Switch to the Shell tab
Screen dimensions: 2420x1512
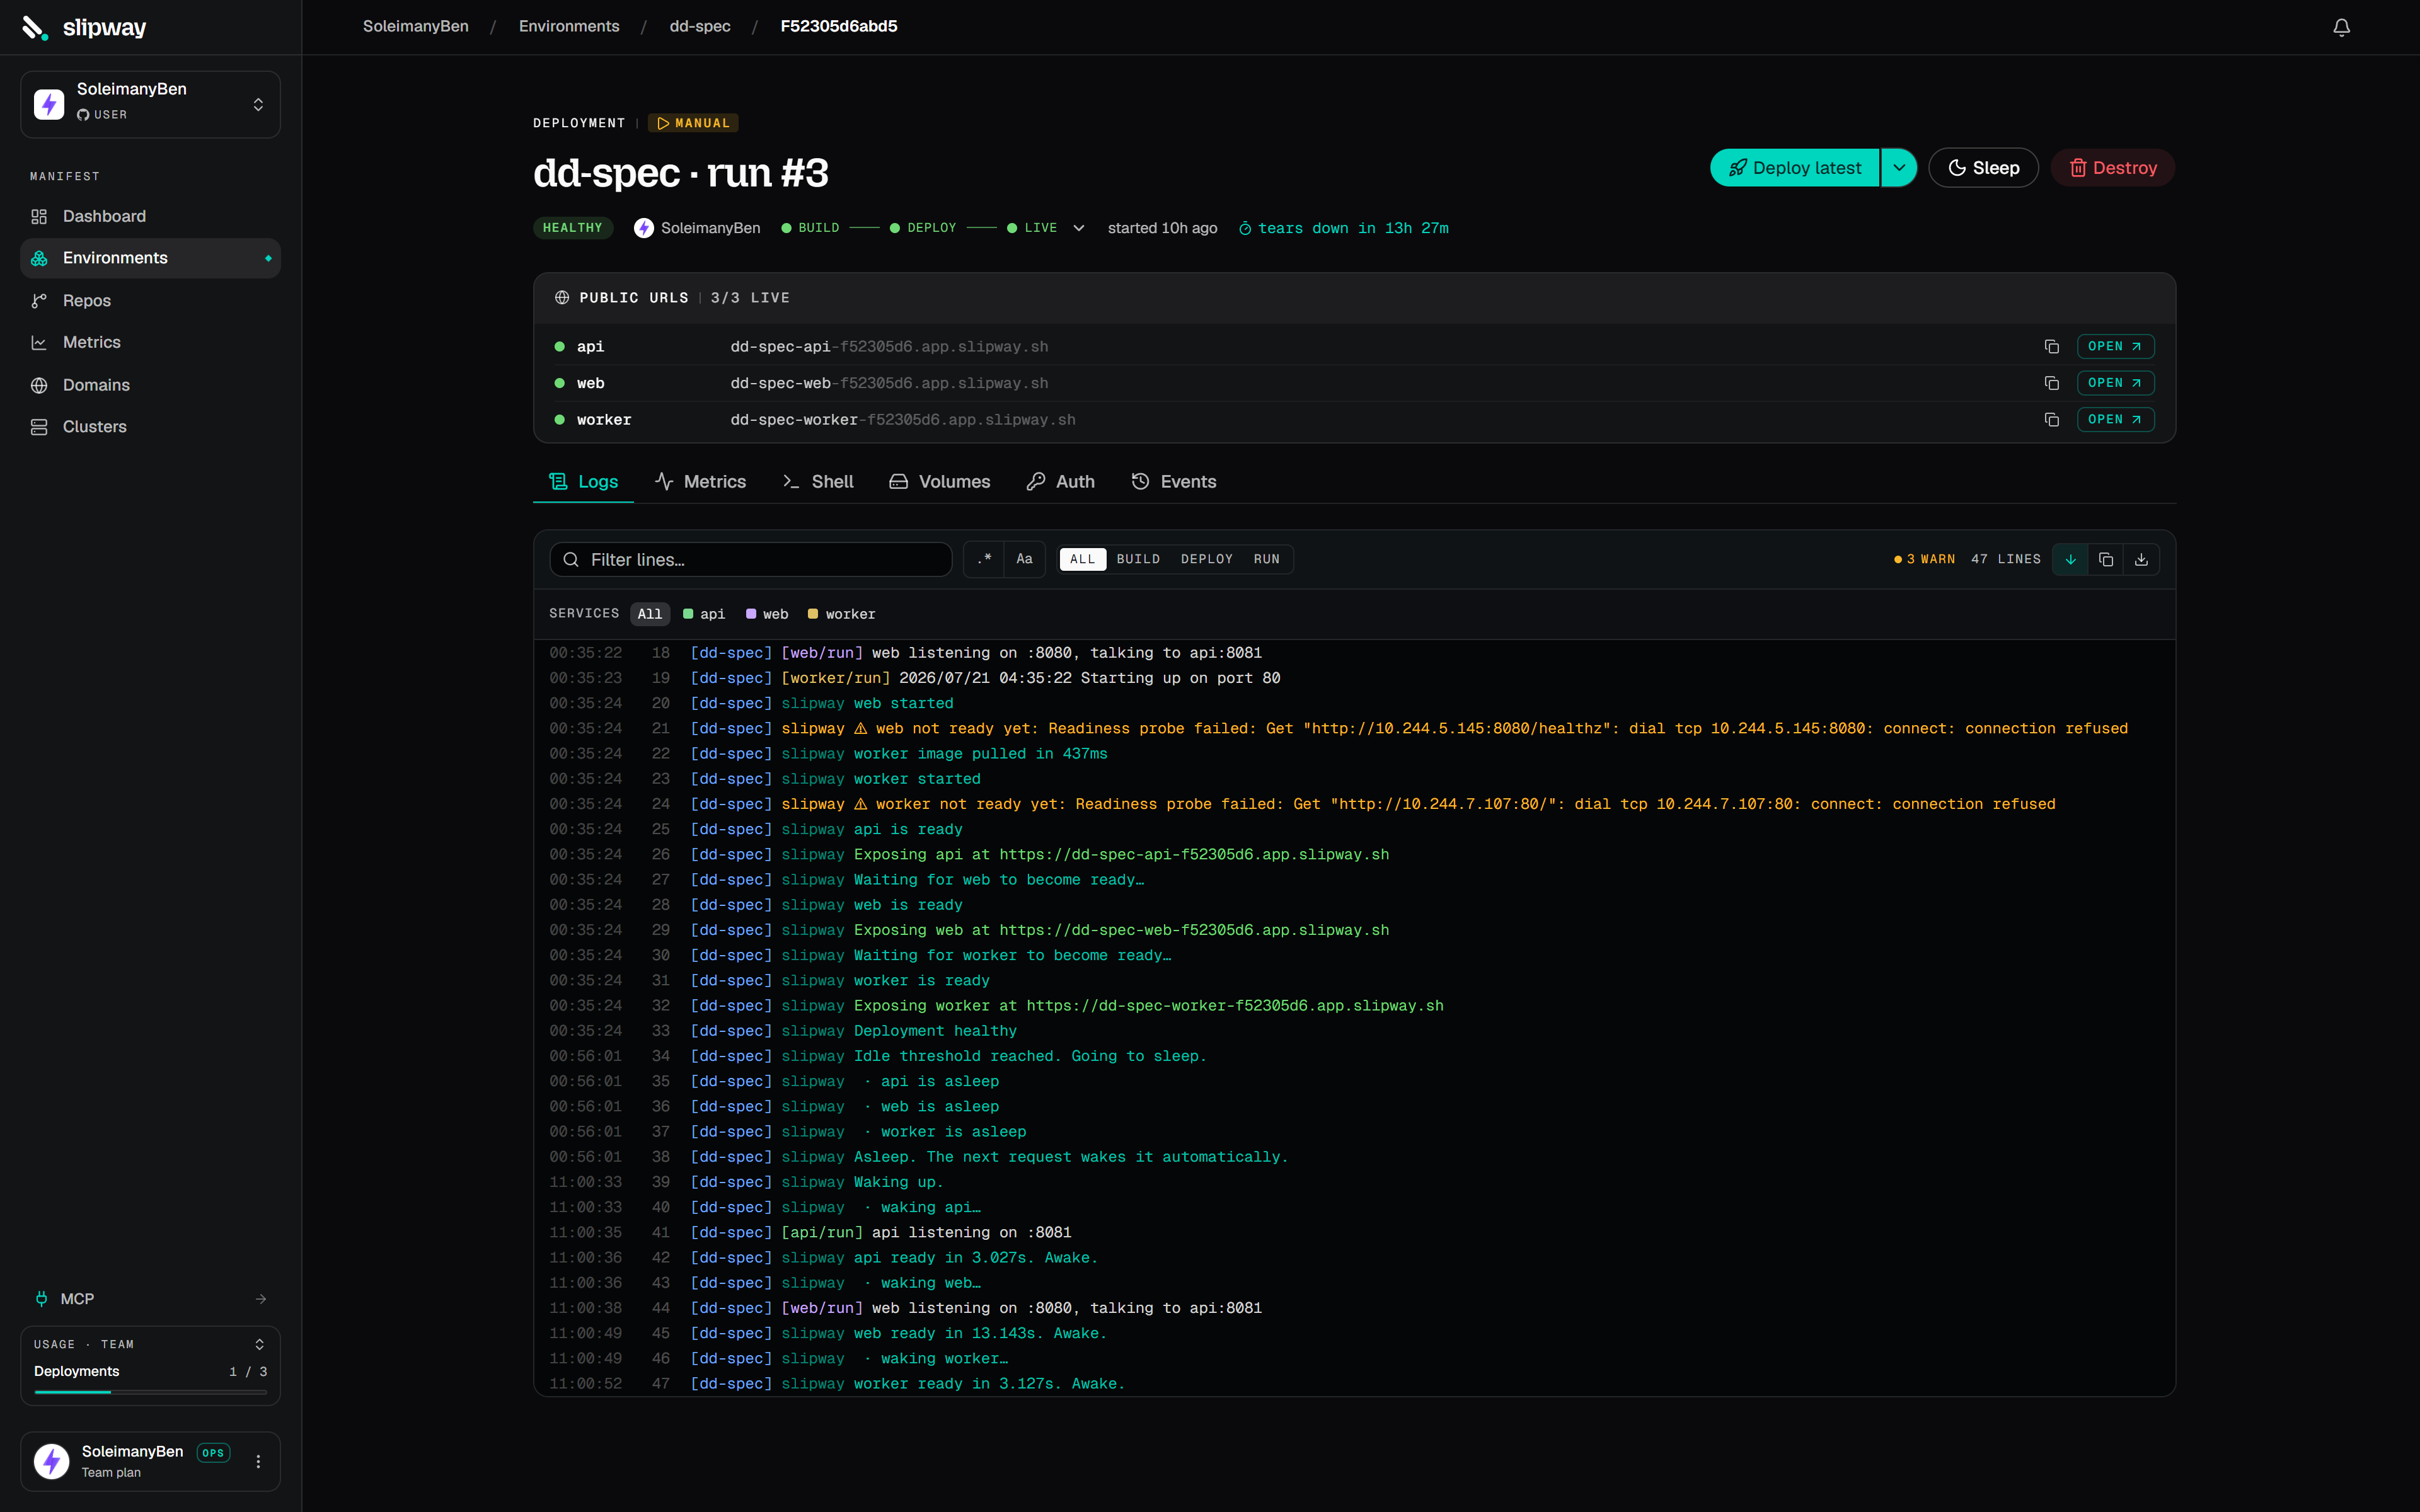818,482
